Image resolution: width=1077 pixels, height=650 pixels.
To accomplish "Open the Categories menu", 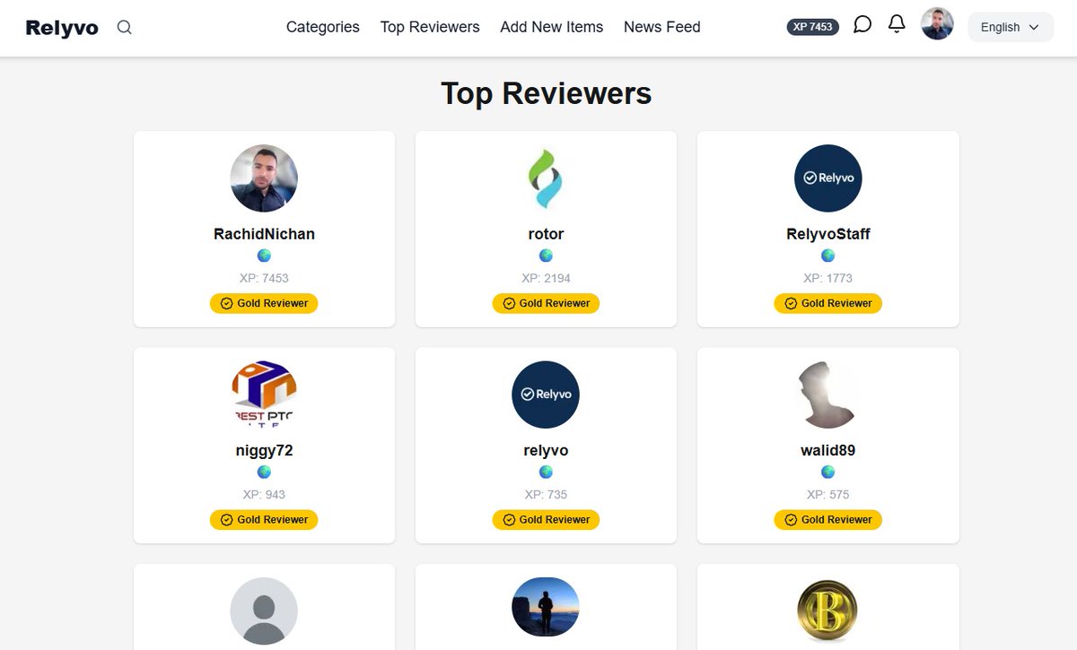I will (323, 27).
